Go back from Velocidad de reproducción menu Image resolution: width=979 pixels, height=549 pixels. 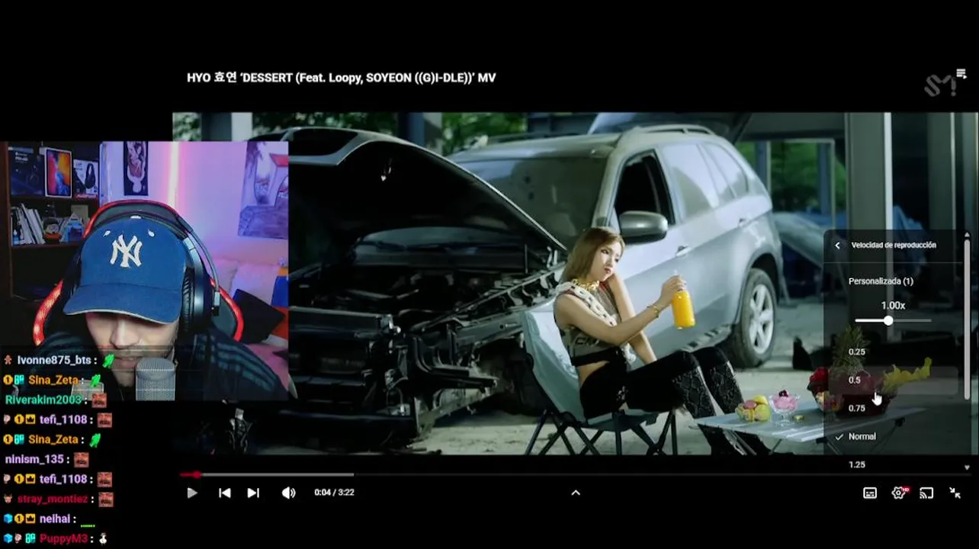tap(837, 246)
